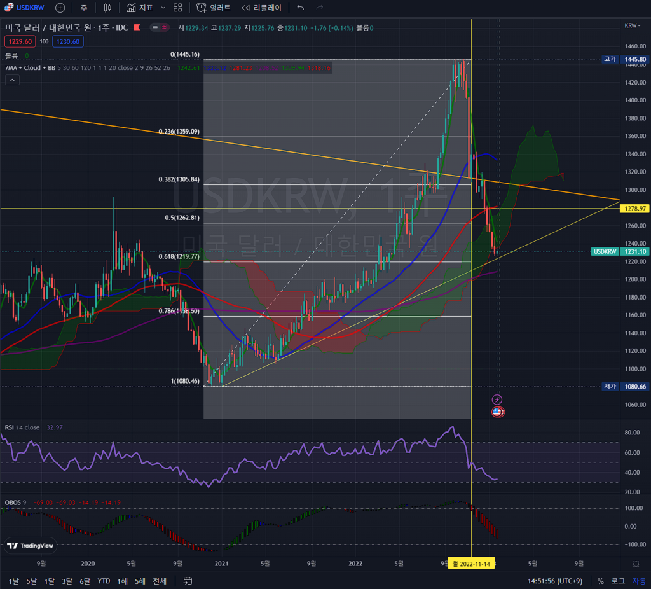Image resolution: width=651 pixels, height=589 pixels.
Task: Click the add symbol plus icon
Action: point(60,8)
